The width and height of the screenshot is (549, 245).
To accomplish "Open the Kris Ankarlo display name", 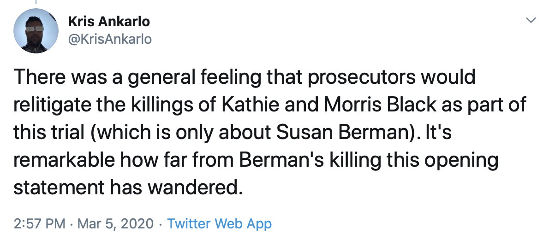I will pyautogui.click(x=109, y=21).
